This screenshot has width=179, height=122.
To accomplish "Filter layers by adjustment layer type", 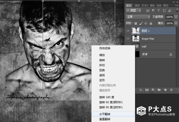I will (153, 11).
